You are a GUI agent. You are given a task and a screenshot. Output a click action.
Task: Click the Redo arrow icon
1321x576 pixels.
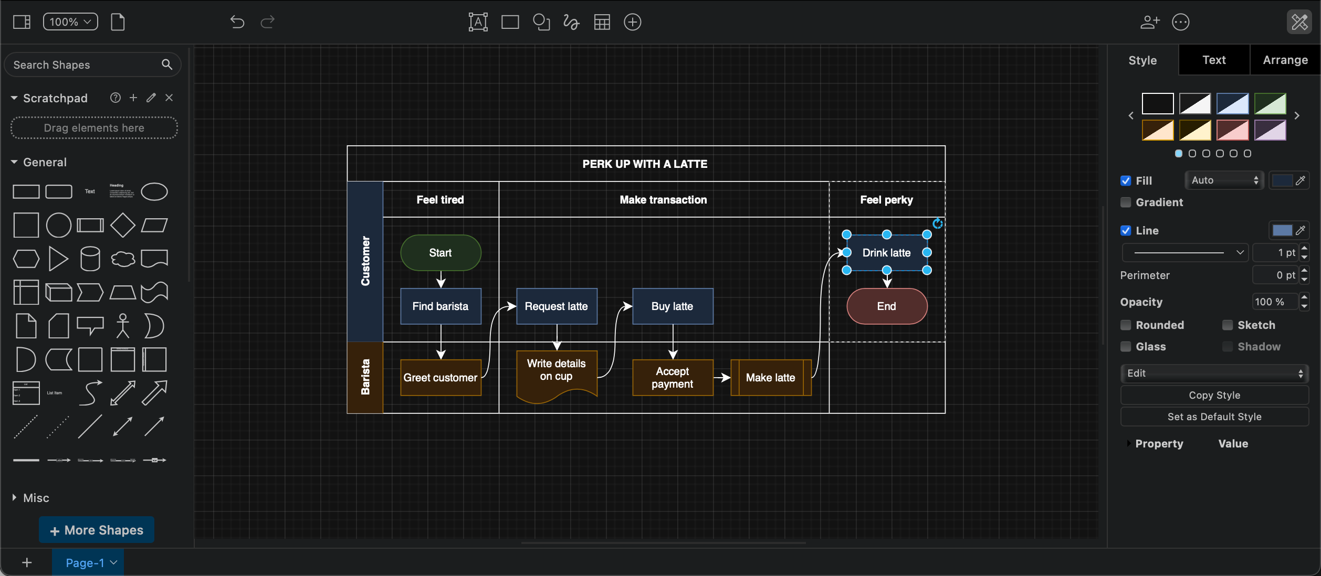click(267, 22)
